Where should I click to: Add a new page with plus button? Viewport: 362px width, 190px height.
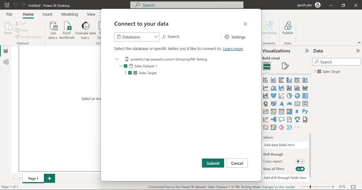click(x=49, y=178)
